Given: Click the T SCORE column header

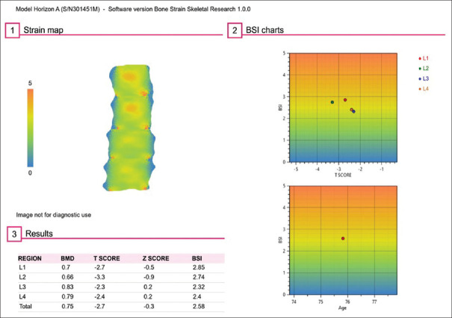Looking at the screenshot, I should point(107,258).
